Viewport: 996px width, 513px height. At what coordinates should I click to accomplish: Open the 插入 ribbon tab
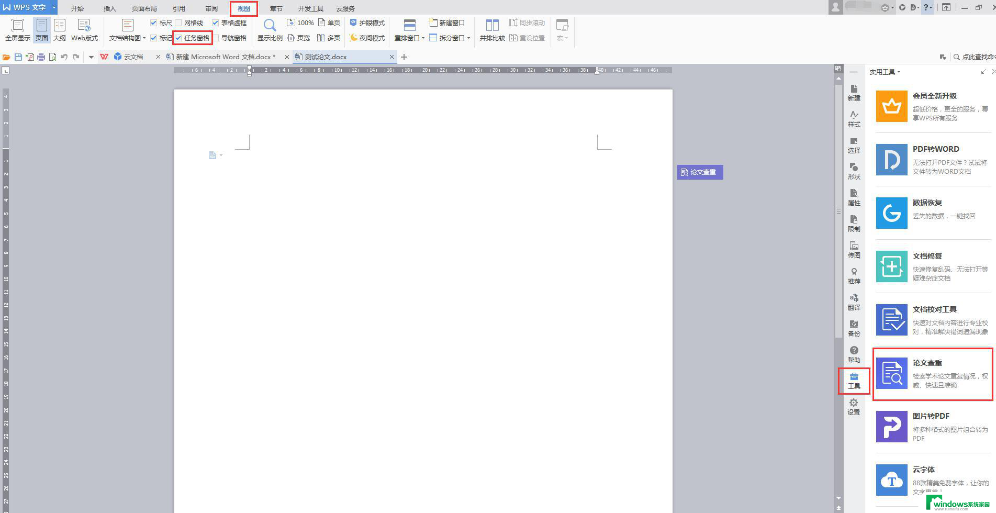[x=110, y=8]
